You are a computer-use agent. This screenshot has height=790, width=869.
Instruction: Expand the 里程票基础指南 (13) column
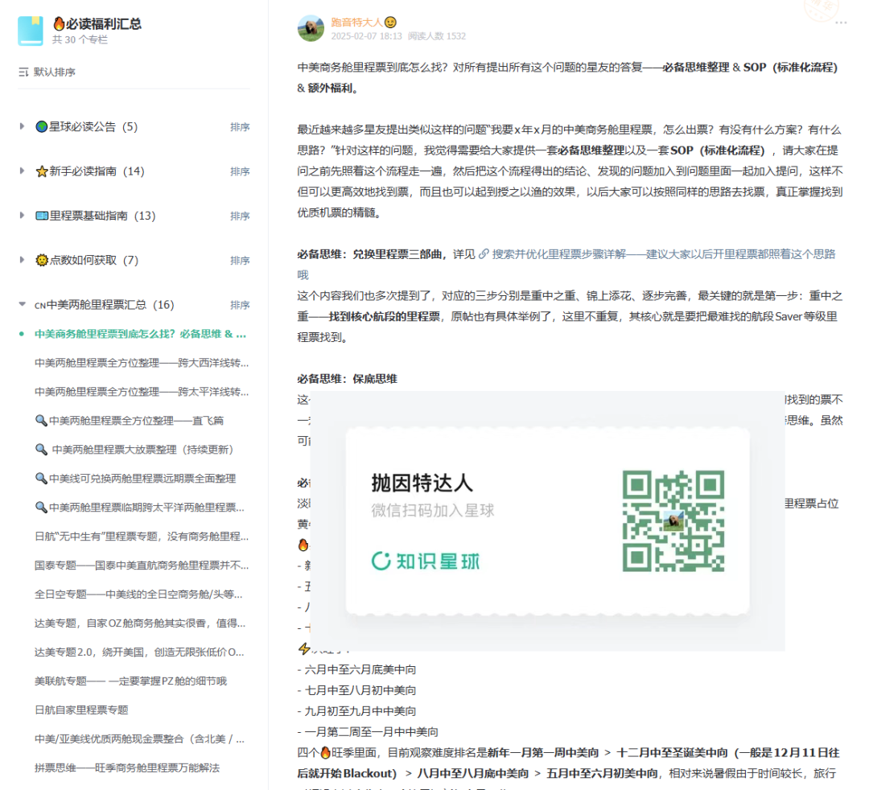22,215
